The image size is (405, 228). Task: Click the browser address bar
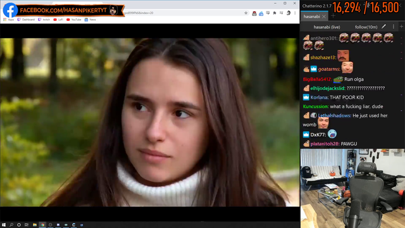(x=181, y=13)
